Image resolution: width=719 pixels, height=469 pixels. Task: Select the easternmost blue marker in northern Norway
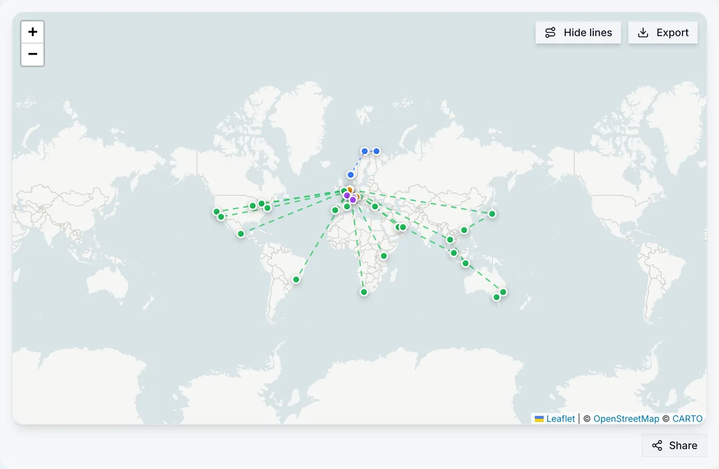(376, 151)
